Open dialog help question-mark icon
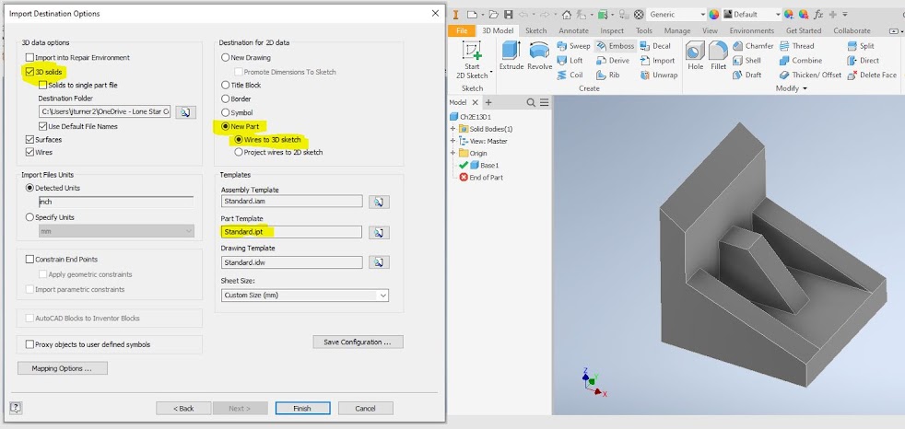Image resolution: width=905 pixels, height=429 pixels. (x=16, y=408)
